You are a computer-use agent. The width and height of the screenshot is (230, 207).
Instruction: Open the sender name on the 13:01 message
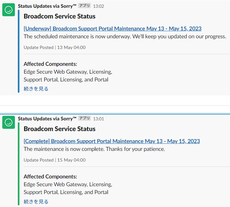tap(47, 119)
